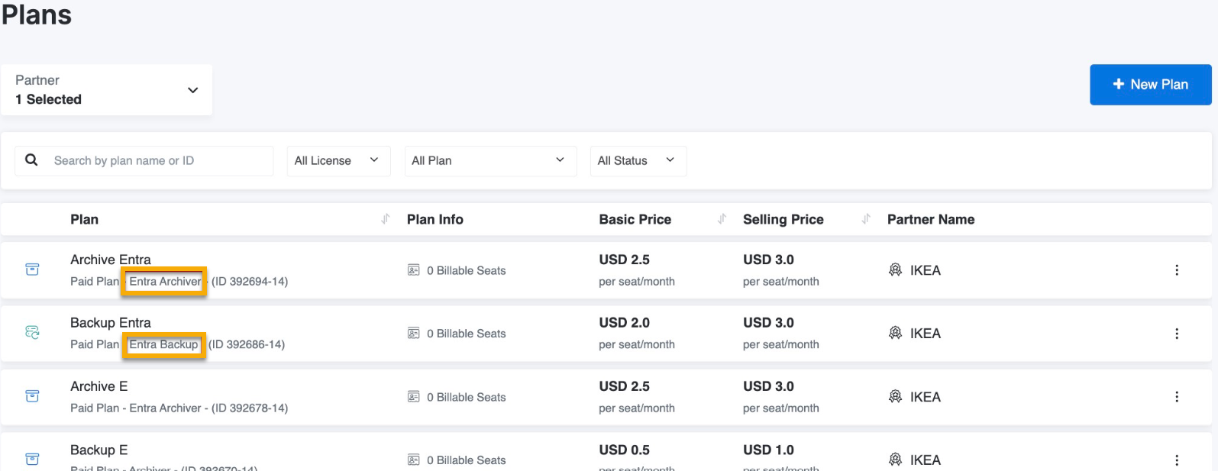Sort the table by Plan column
Viewport: 1218px width, 471px height.
(x=386, y=219)
